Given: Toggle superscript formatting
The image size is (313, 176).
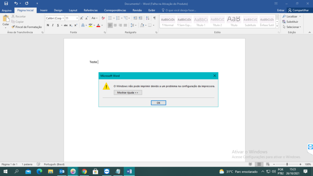Looking at the screenshot, I should click(76, 25).
